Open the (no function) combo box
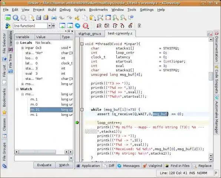The height and width of the screenshot is (178, 221). point(32,26)
